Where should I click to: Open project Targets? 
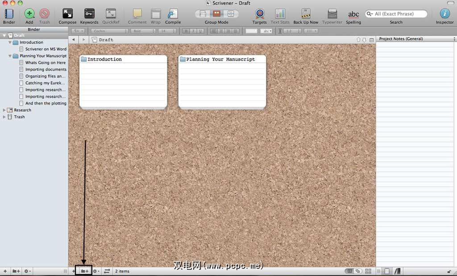[x=259, y=14]
